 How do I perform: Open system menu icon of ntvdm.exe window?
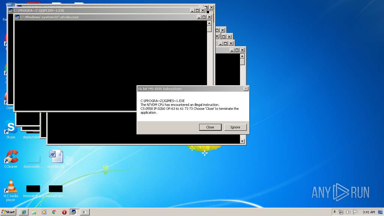[17, 17]
